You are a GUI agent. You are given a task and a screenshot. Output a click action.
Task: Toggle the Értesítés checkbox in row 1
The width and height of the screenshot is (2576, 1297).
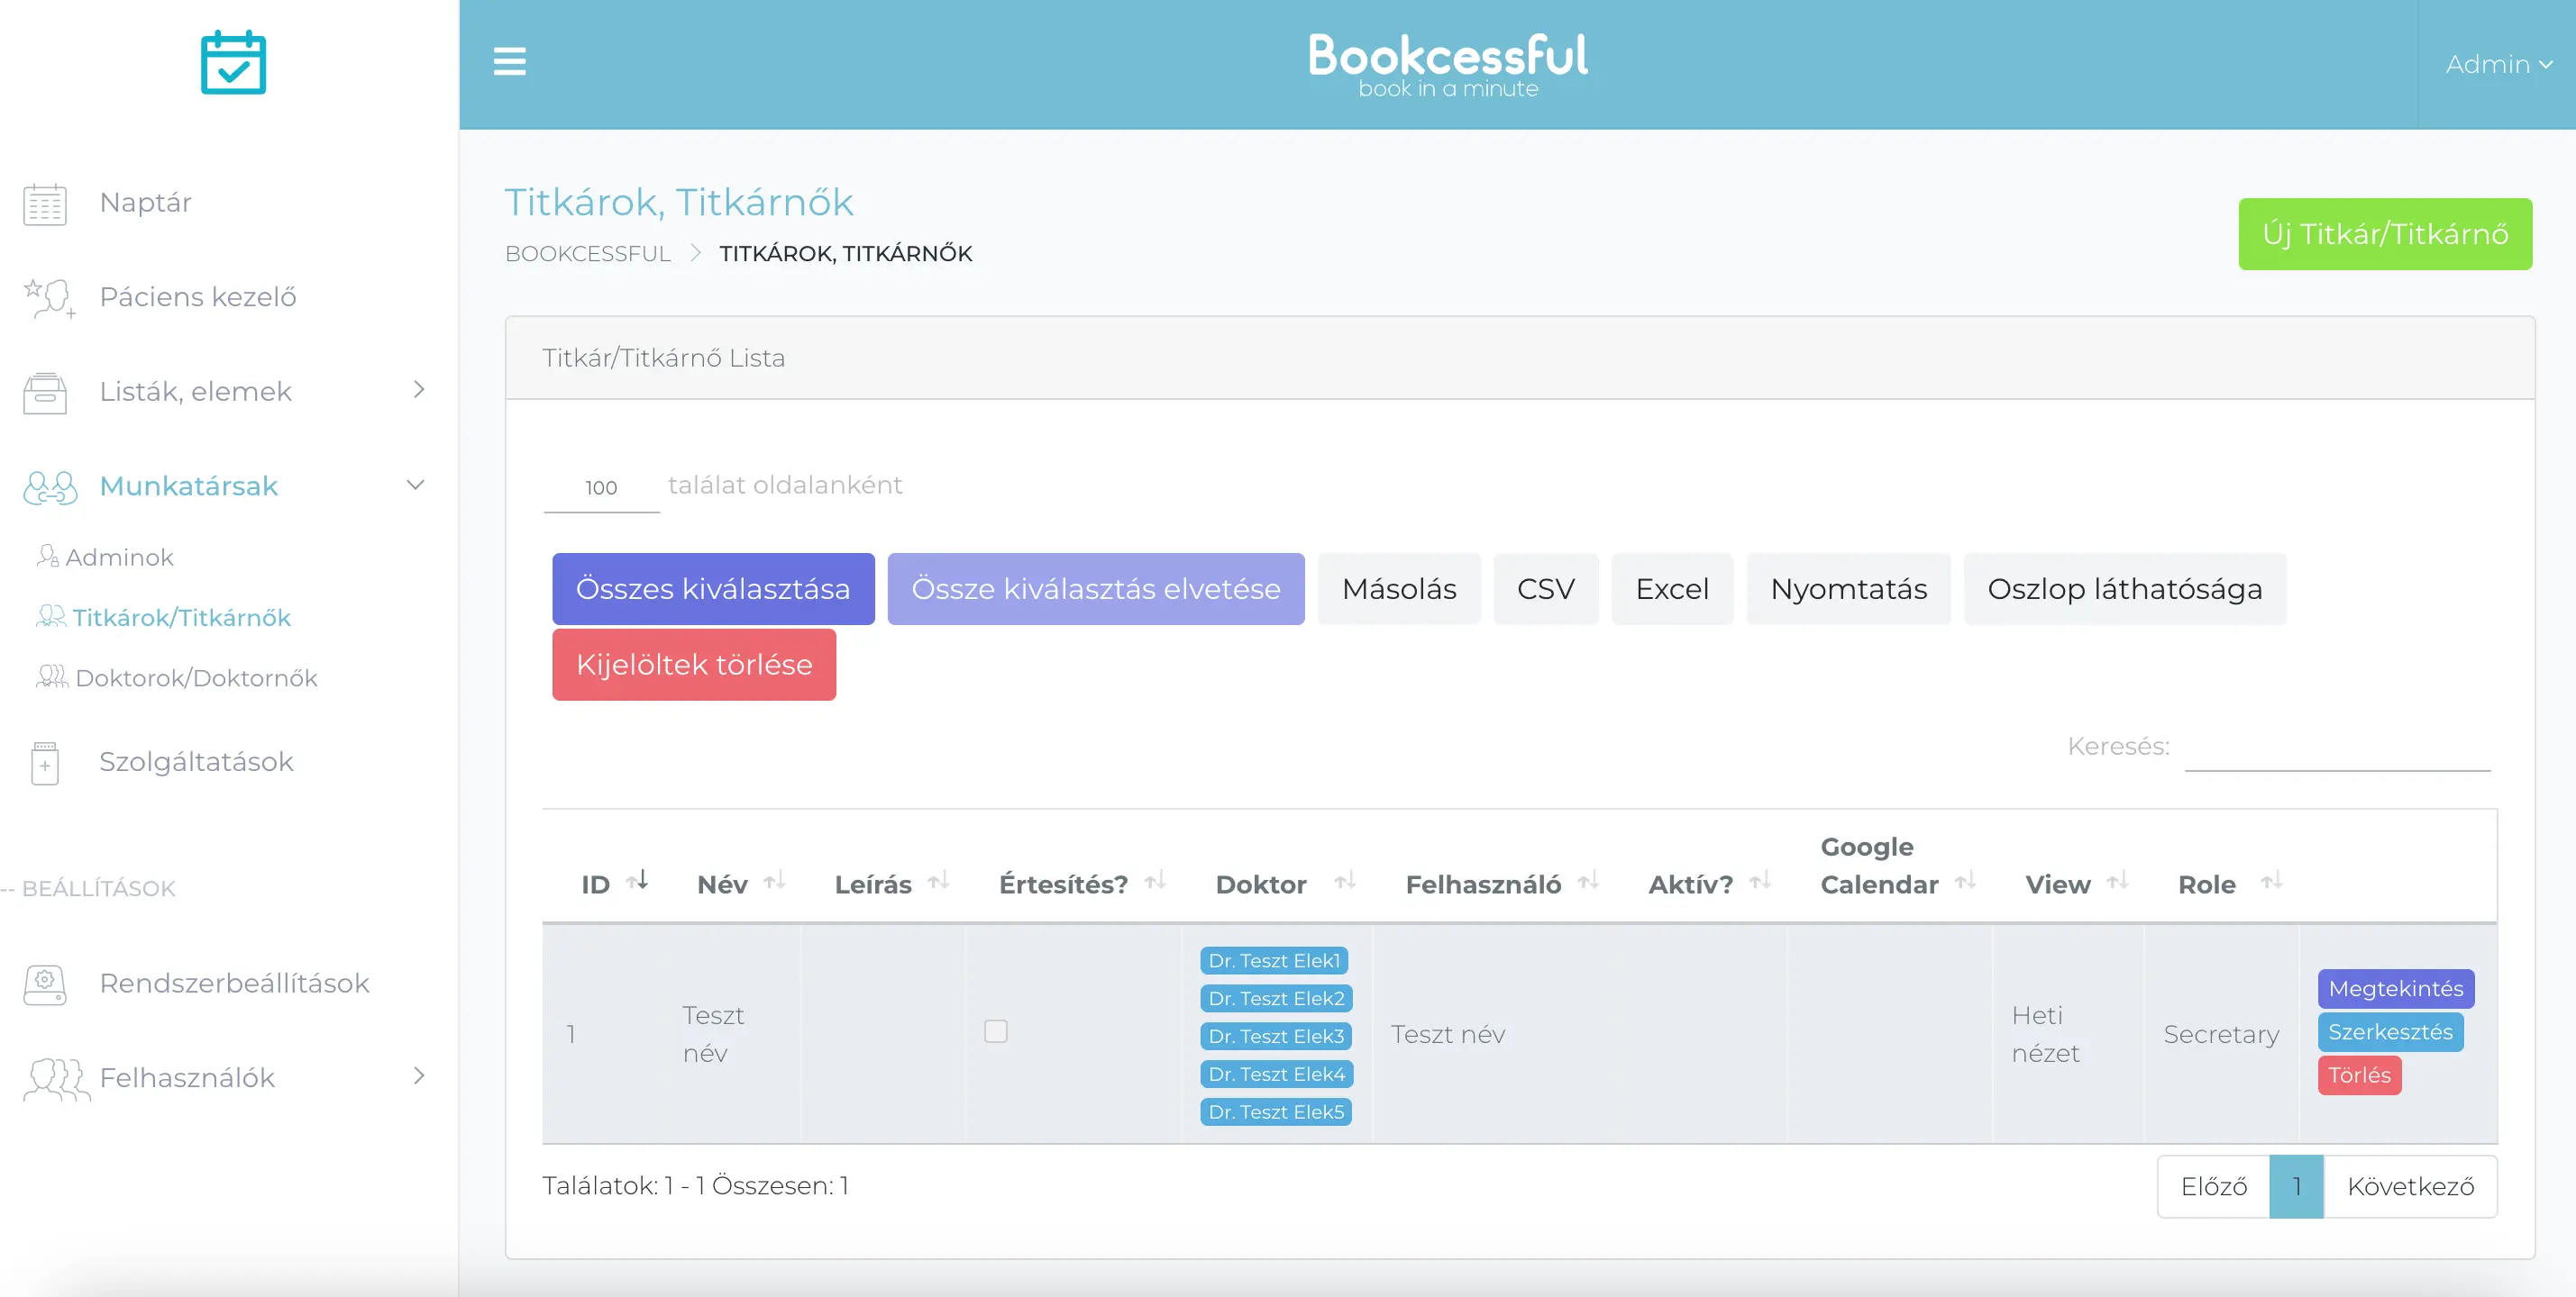(x=995, y=1031)
